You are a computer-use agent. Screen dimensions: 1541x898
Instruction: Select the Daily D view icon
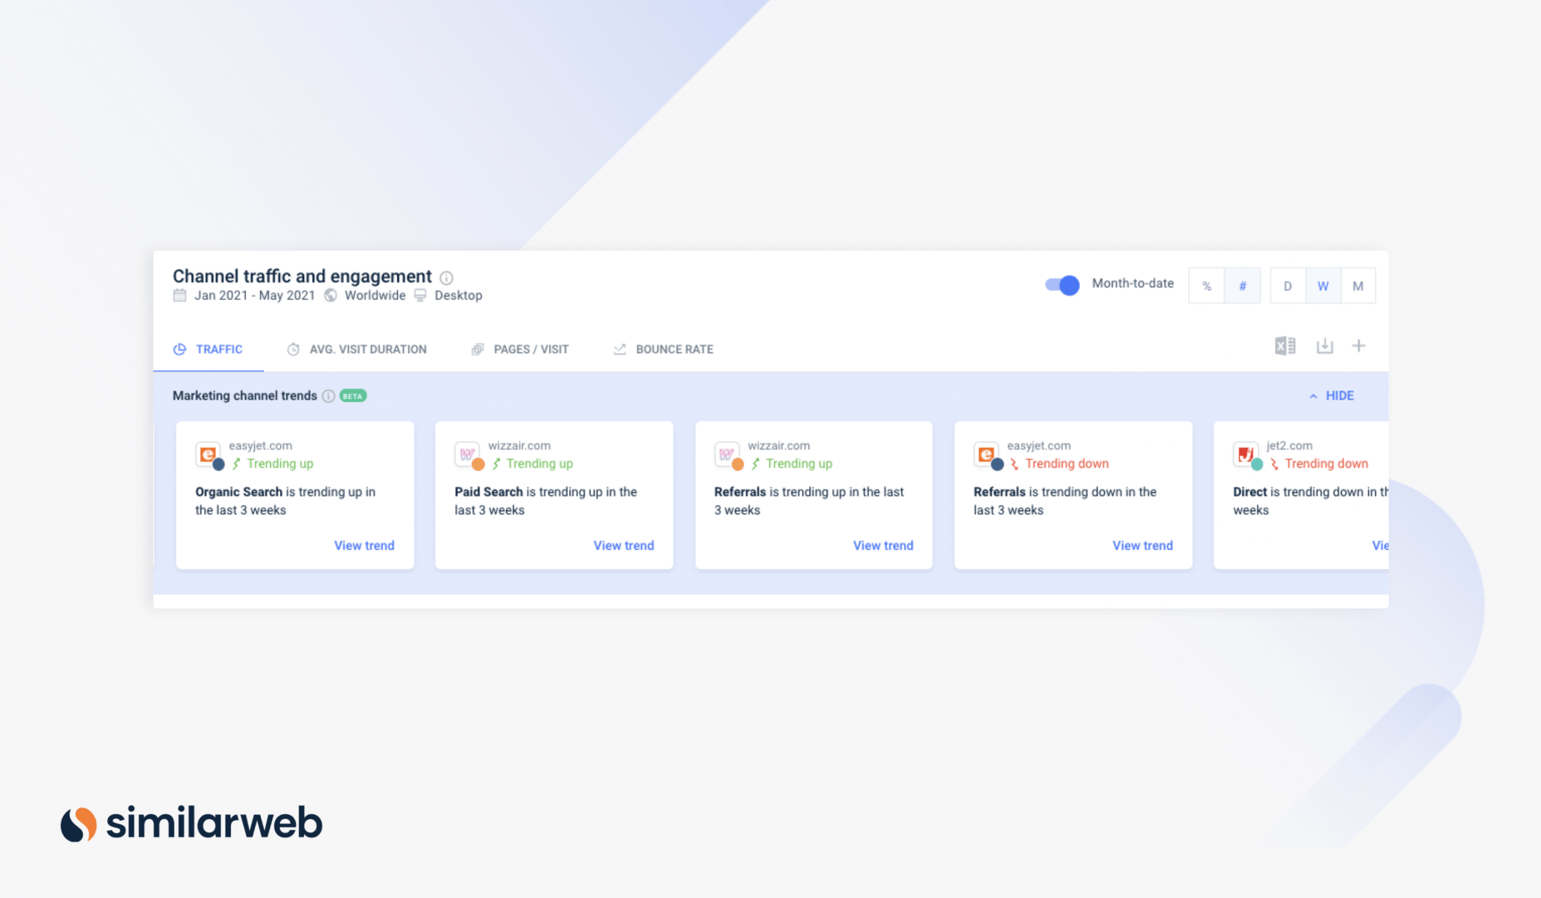tap(1288, 286)
